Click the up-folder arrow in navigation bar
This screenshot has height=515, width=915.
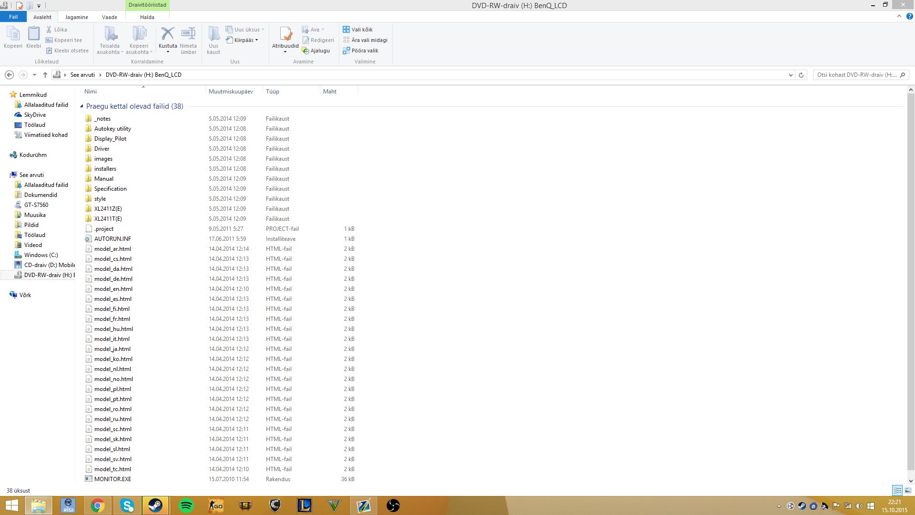45,75
